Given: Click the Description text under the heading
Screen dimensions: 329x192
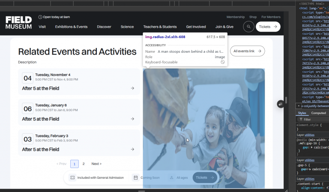Looking at the screenshot, I should pos(27,62).
